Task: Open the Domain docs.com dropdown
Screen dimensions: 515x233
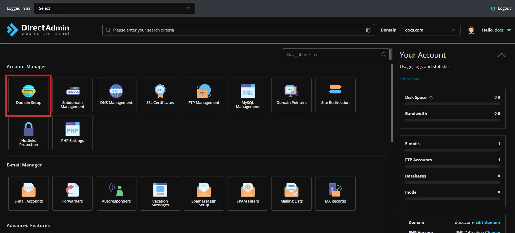Action: [x=430, y=30]
